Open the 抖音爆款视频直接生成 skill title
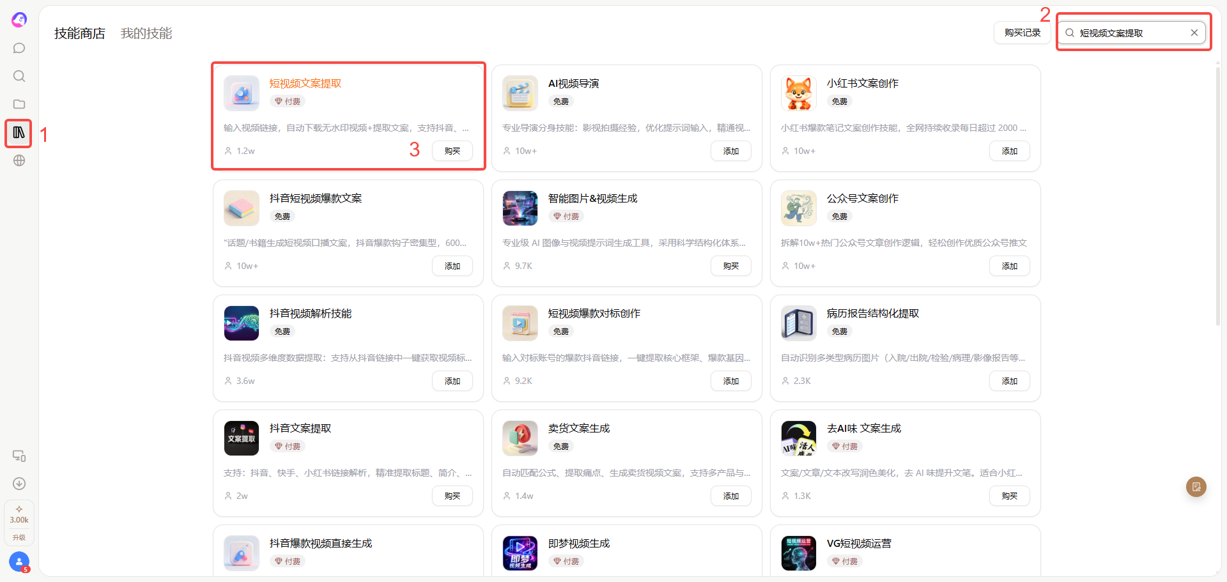This screenshot has height=582, width=1227. coord(321,544)
